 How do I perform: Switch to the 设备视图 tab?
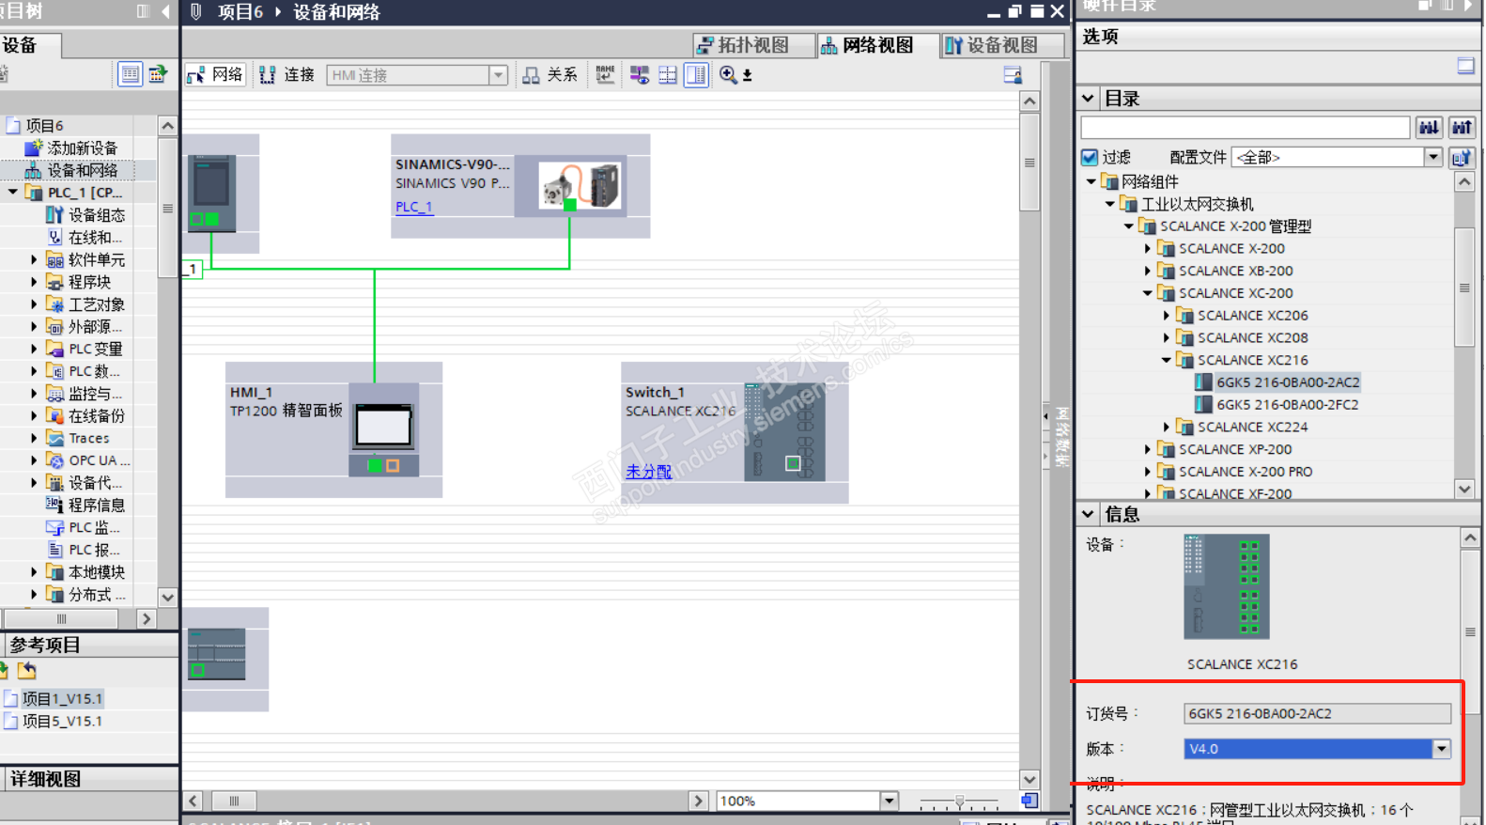coord(1002,45)
